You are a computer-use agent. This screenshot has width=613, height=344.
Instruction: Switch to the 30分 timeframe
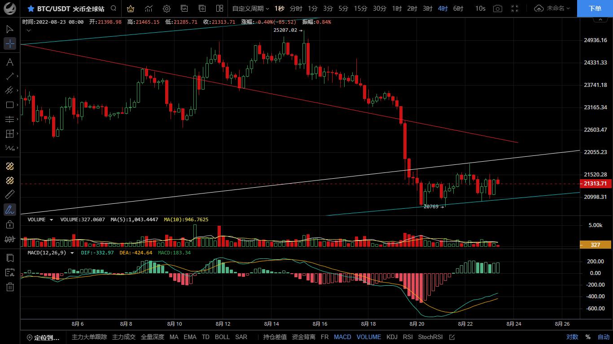pyautogui.click(x=380, y=9)
